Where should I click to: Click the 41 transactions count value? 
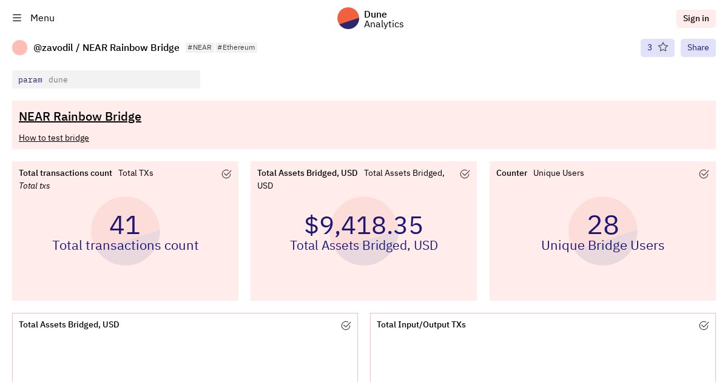[x=125, y=225]
